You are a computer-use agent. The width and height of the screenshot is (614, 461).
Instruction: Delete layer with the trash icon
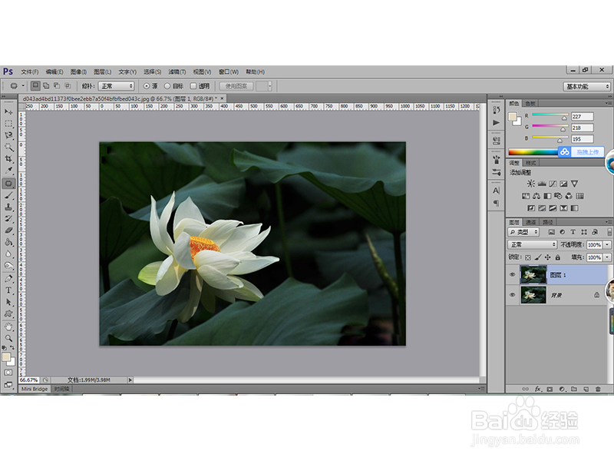coord(598,390)
